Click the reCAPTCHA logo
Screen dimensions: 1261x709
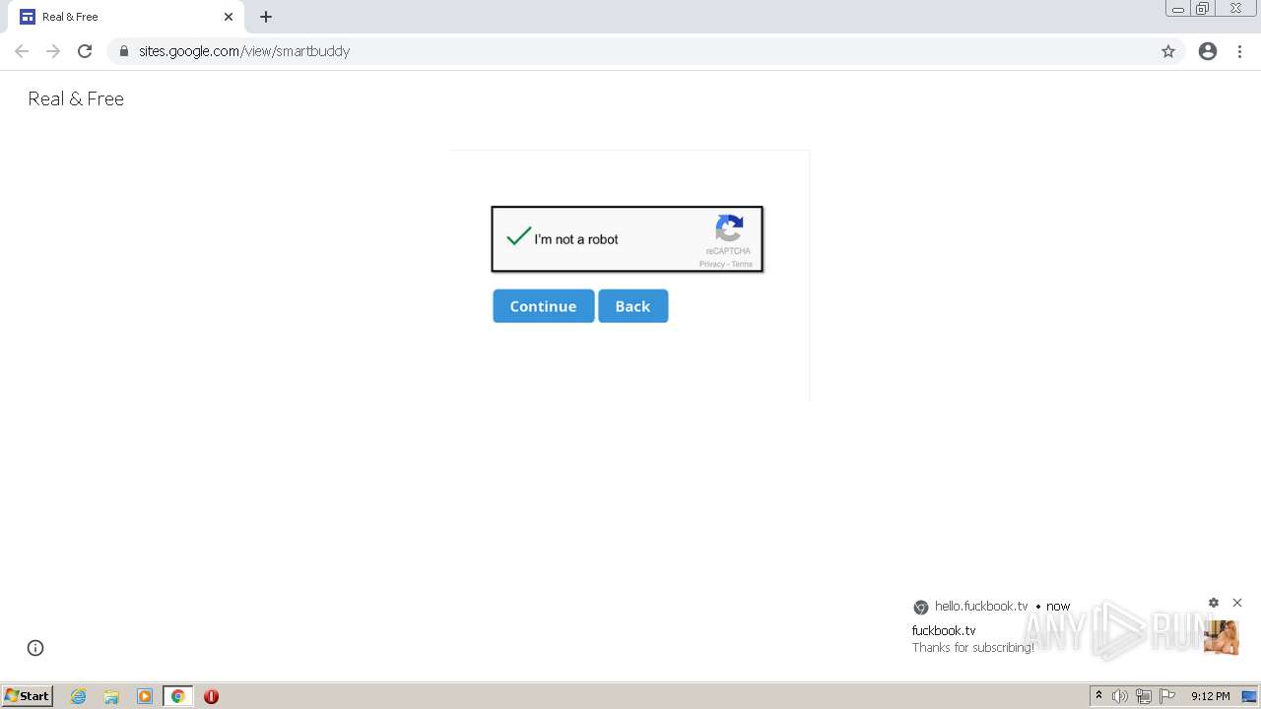coord(729,228)
